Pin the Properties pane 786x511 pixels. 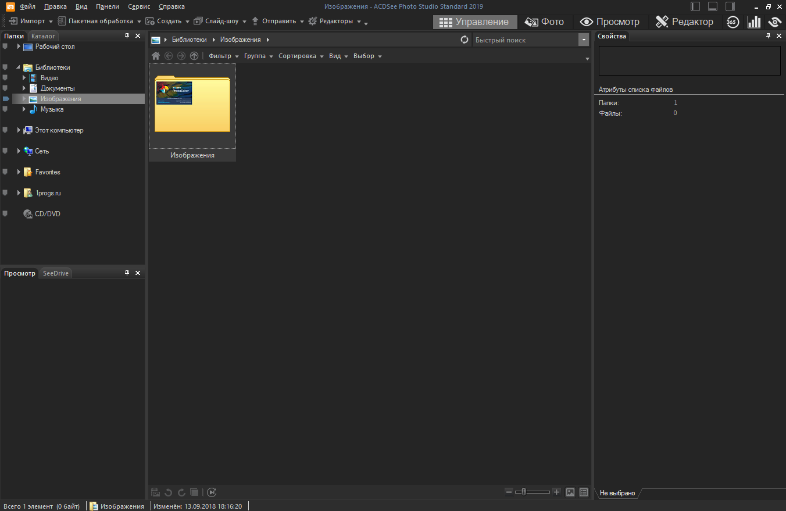768,36
